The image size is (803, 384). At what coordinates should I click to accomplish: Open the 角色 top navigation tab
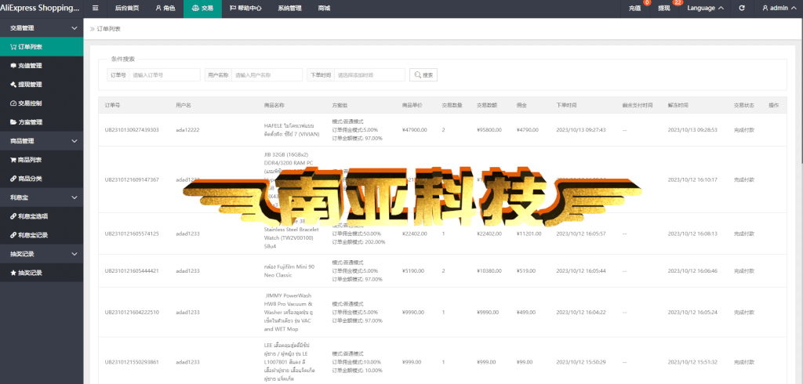click(x=165, y=8)
